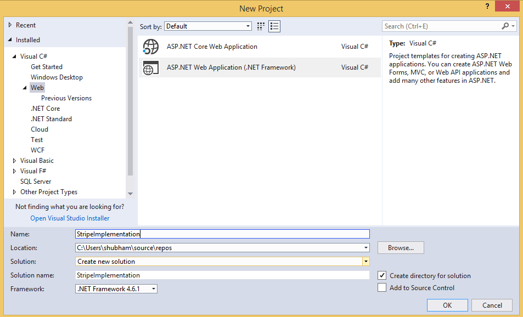Screen dimensions: 523x317
Task: Expand the Other Project Types node
Action: pyautogui.click(x=14, y=192)
